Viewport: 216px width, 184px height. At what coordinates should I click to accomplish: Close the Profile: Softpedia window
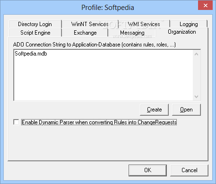(205, 6)
